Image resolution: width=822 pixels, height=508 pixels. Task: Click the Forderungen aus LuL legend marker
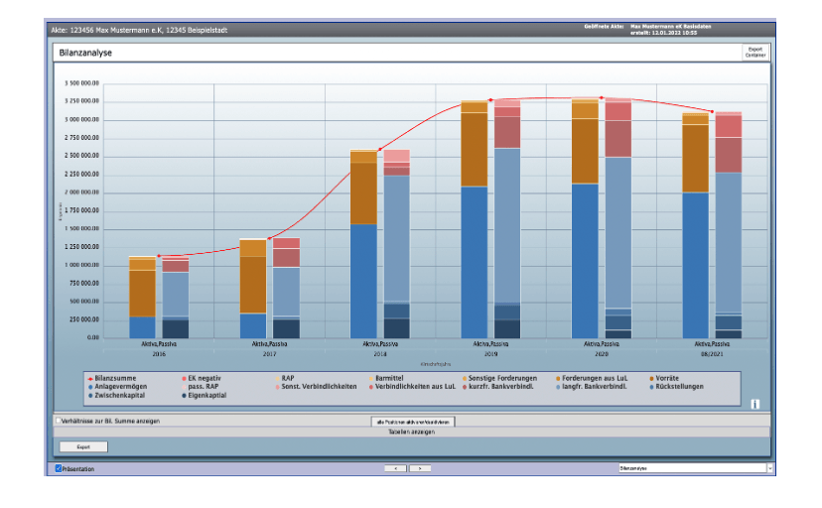[x=557, y=378]
